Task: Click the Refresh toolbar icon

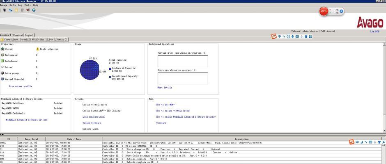Action: [10, 10]
